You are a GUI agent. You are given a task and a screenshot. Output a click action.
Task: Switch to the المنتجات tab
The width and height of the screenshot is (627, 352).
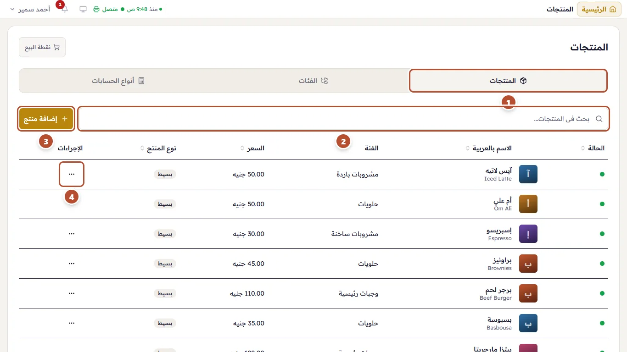tap(508, 81)
